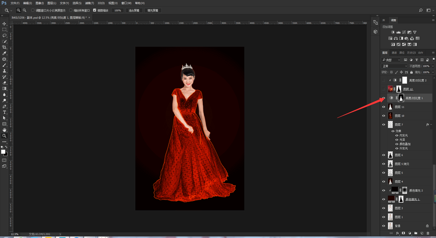The width and height of the screenshot is (436, 238).
Task: Click the foreground color swatch
Action: 3,152
